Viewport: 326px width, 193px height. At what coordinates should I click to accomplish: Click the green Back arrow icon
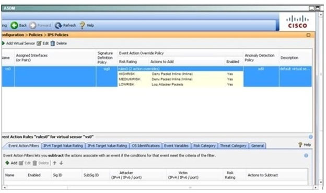14,26
